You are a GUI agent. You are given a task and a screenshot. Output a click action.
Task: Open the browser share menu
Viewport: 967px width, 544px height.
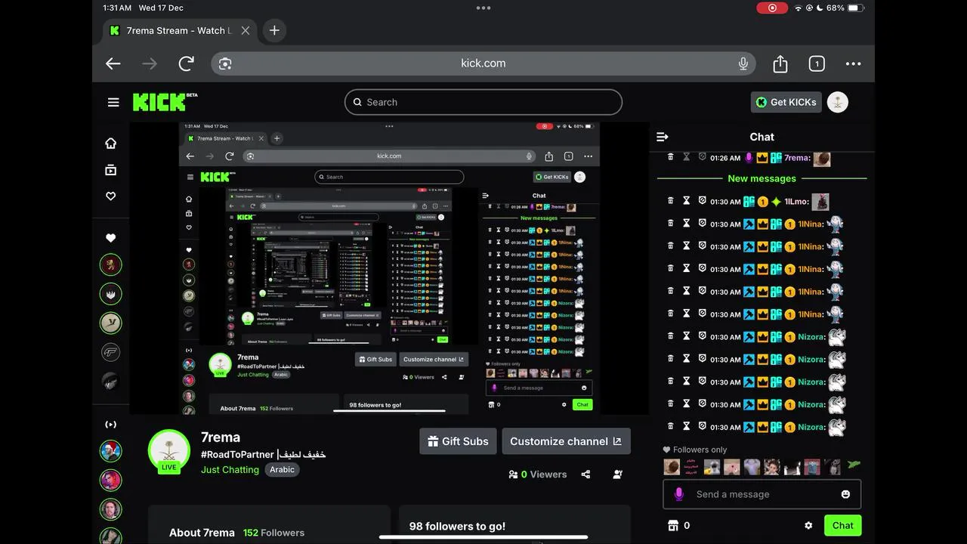tap(780, 63)
